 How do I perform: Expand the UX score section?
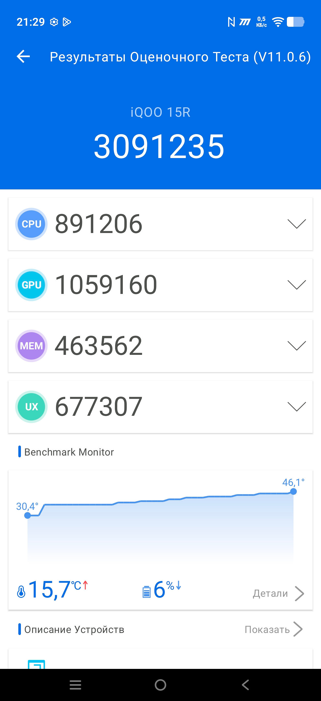point(297,407)
